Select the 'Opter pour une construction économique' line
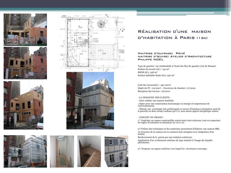The height and width of the screenshot is (173, 231). click(174, 105)
